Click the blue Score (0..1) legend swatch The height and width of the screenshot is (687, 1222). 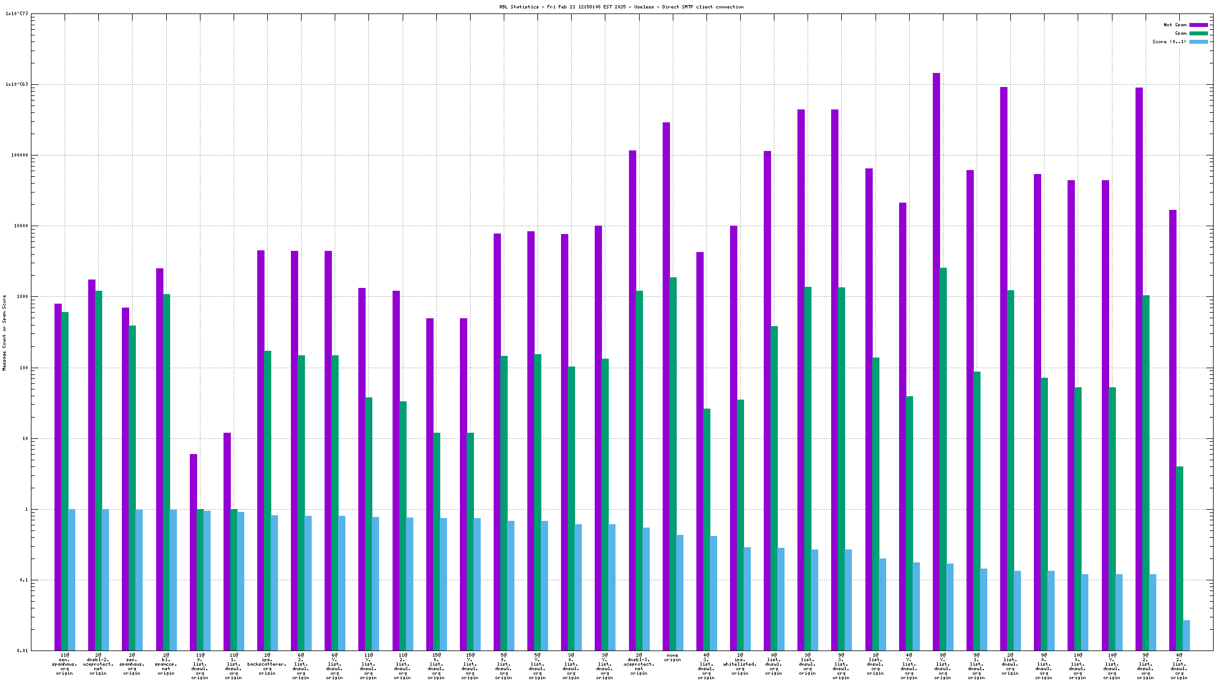pos(1198,42)
